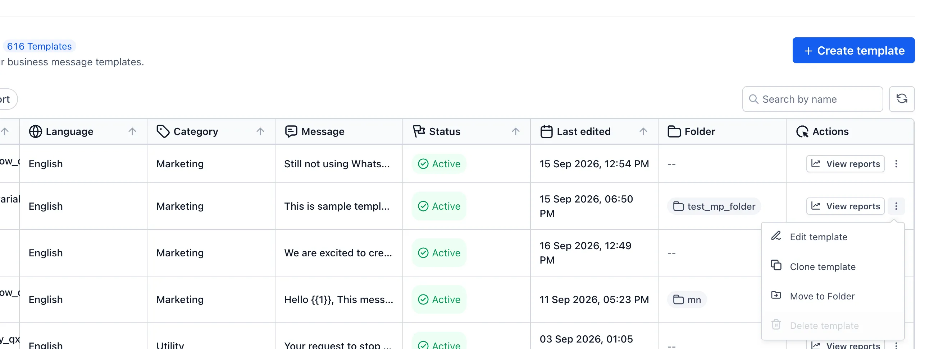Viewport: 925px width, 349px height.
Task: Sort by Language using the arrow
Action: point(132,131)
